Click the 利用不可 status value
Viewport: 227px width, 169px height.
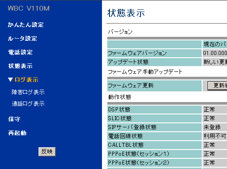click(x=215, y=136)
